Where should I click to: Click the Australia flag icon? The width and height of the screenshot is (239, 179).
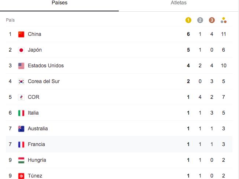pyautogui.click(x=21, y=129)
